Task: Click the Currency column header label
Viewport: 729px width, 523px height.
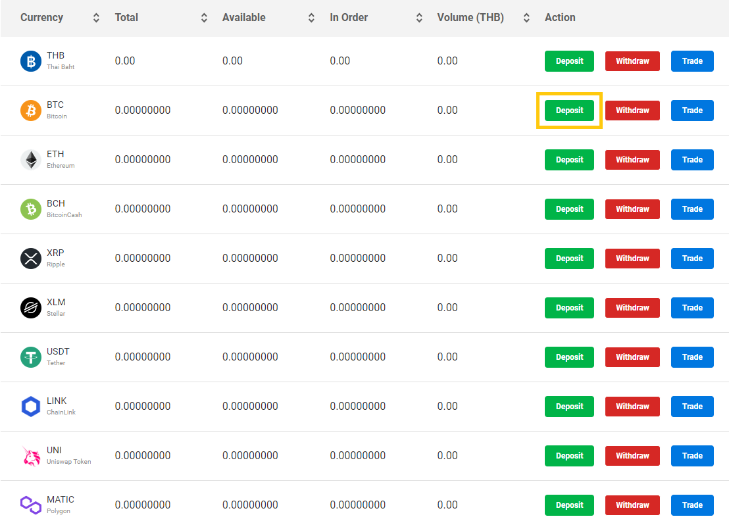Action: (x=42, y=18)
